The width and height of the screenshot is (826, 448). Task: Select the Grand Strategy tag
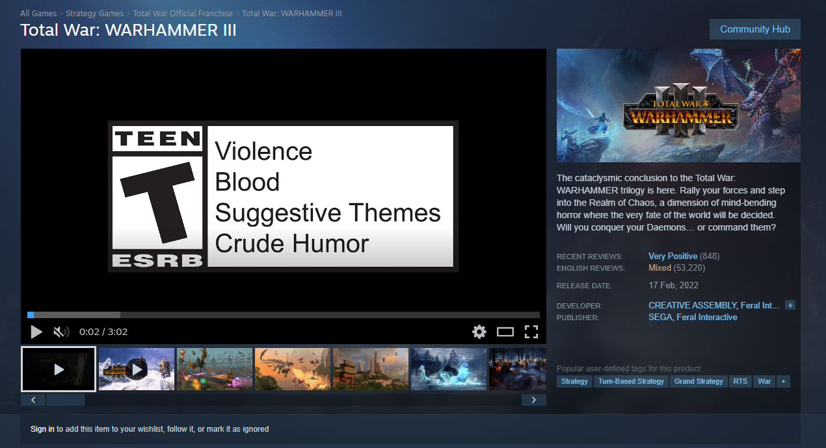coord(699,382)
